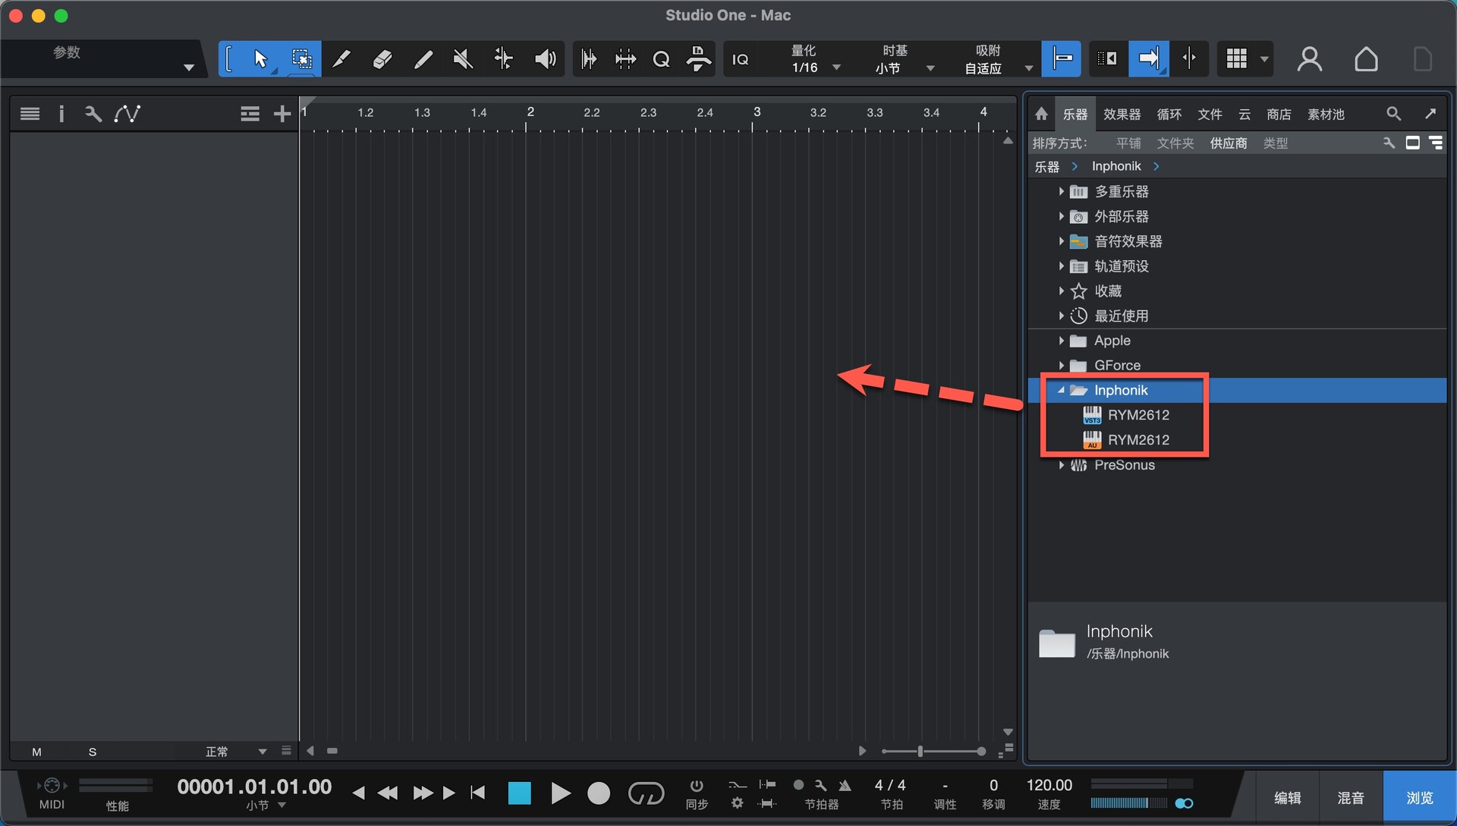This screenshot has width=1457, height=826.
Task: Select the Mute tool icon
Action: [x=463, y=59]
